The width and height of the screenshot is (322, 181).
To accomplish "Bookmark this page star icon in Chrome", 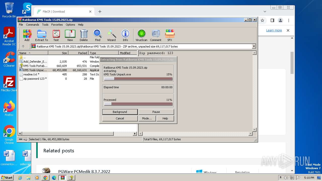I will click(262, 20).
